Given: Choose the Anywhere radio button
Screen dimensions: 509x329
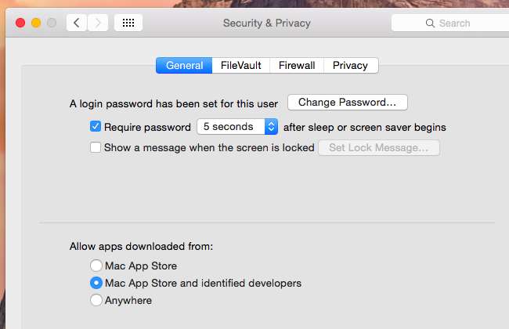Looking at the screenshot, I should coord(96,300).
